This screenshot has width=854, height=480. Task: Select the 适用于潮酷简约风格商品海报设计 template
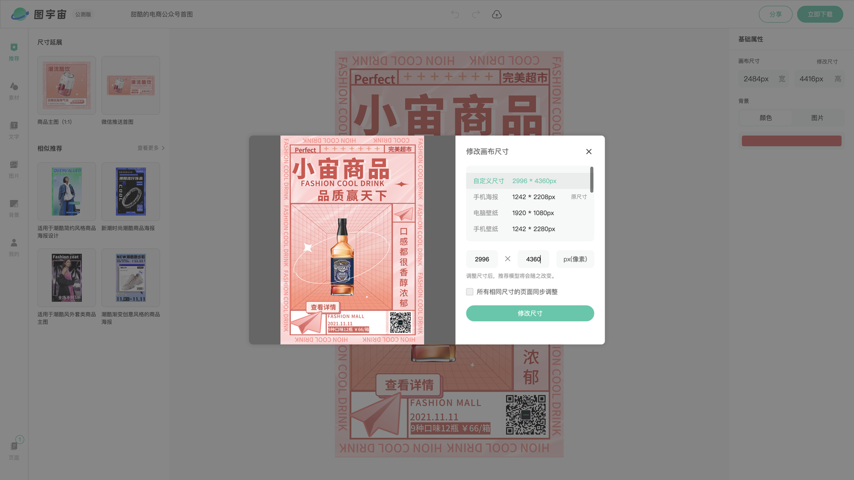pos(67,192)
